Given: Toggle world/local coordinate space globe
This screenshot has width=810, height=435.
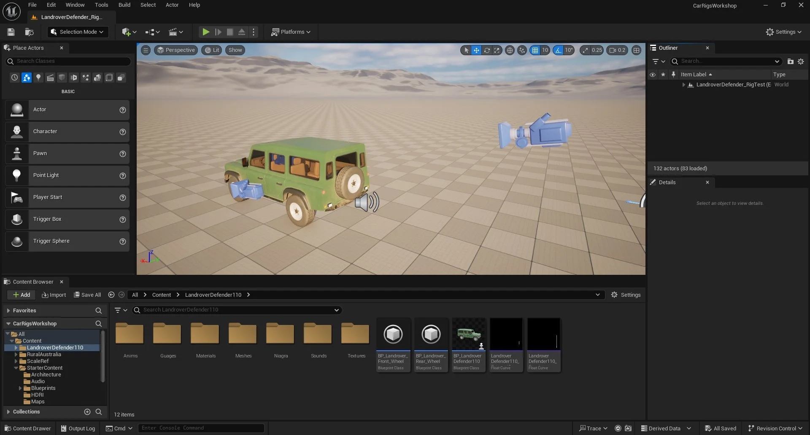Looking at the screenshot, I should click(510, 50).
